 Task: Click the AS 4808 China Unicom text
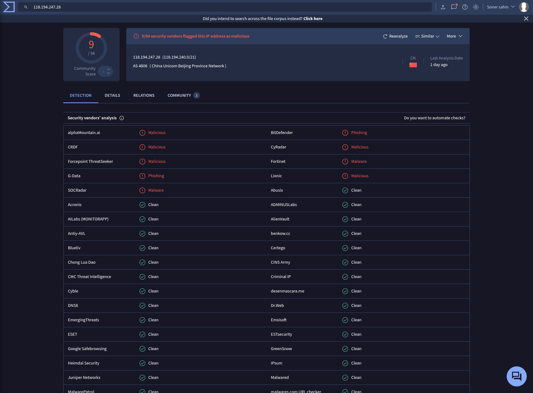pos(180,66)
